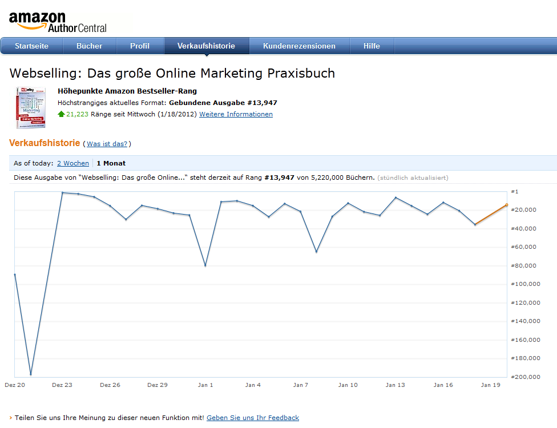Viewport: 557px width, 428px height.
Task: Click the 'Dez 29' axis label
Action: tap(158, 385)
